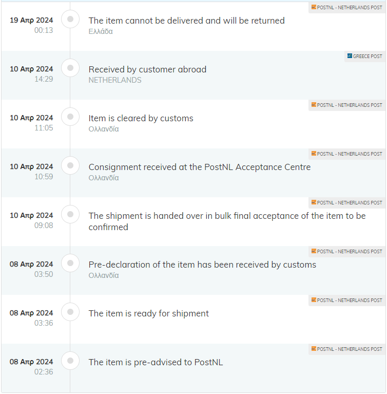
Task: Click the PostNL logo on the bulk handover entry
Action: click(x=314, y=202)
